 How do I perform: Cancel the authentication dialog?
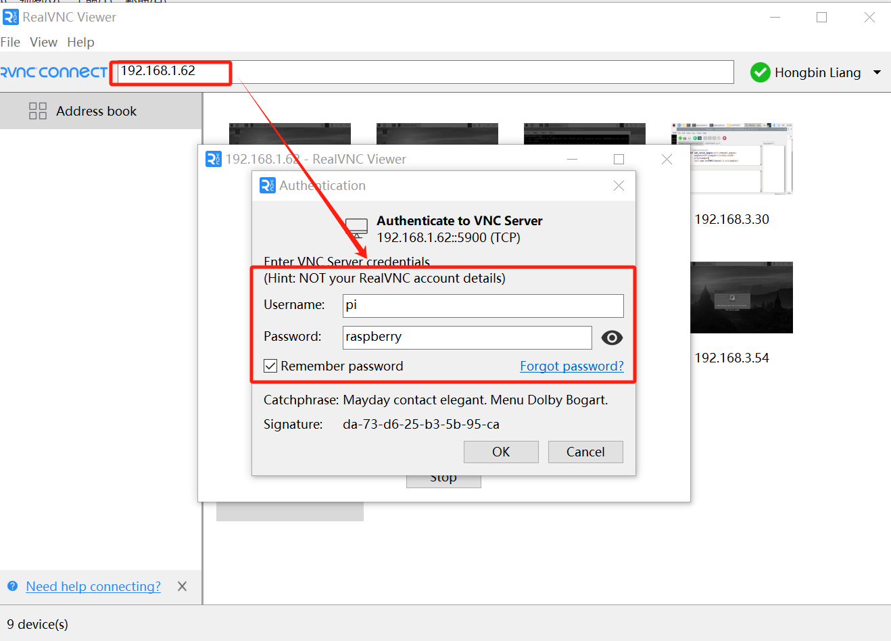pyautogui.click(x=585, y=452)
